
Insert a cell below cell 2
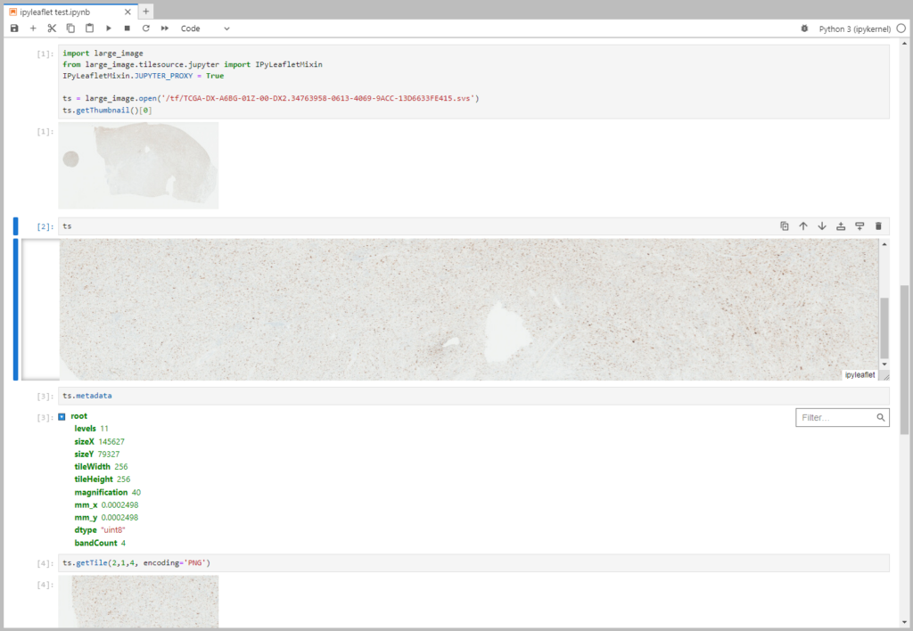pyautogui.click(x=860, y=225)
